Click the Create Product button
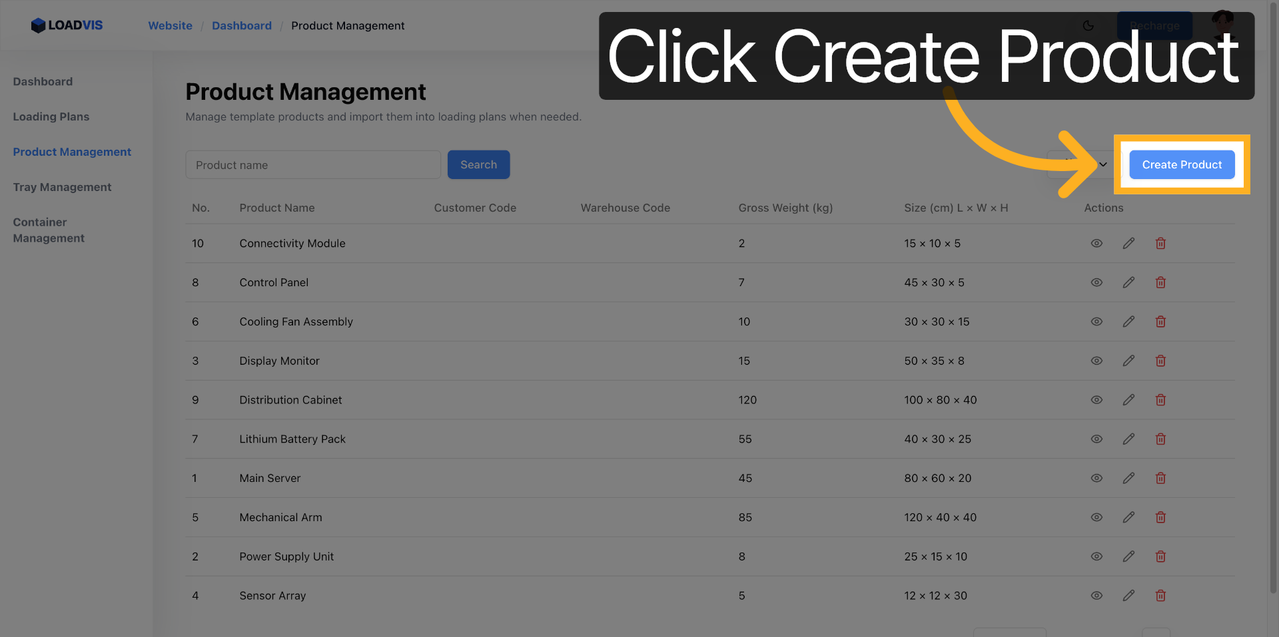1279x637 pixels. [1181, 164]
